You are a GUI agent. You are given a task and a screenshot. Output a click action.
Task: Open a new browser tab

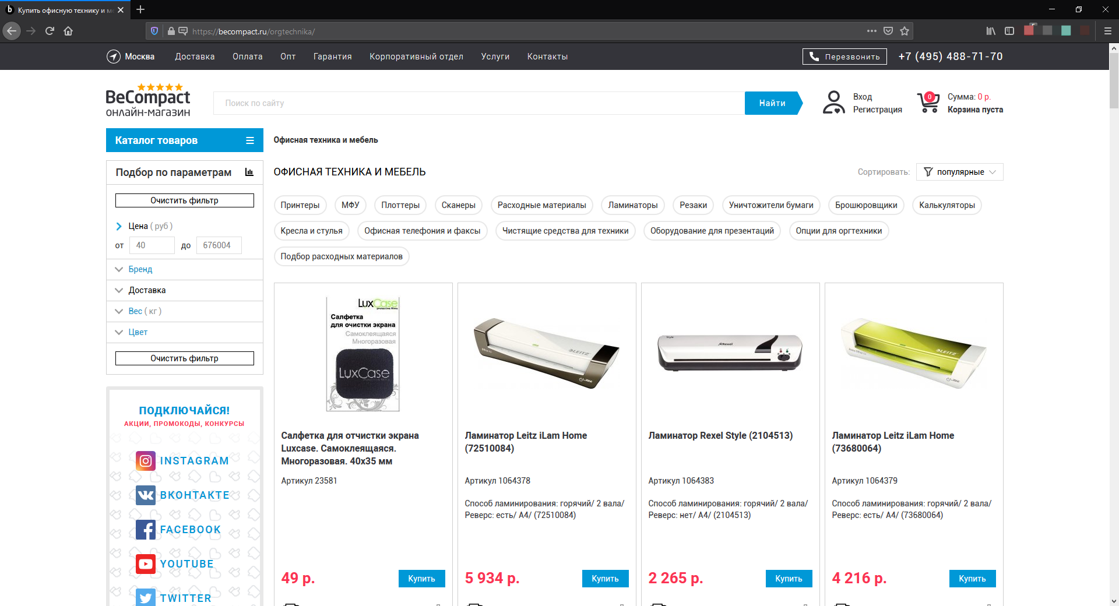click(x=140, y=9)
